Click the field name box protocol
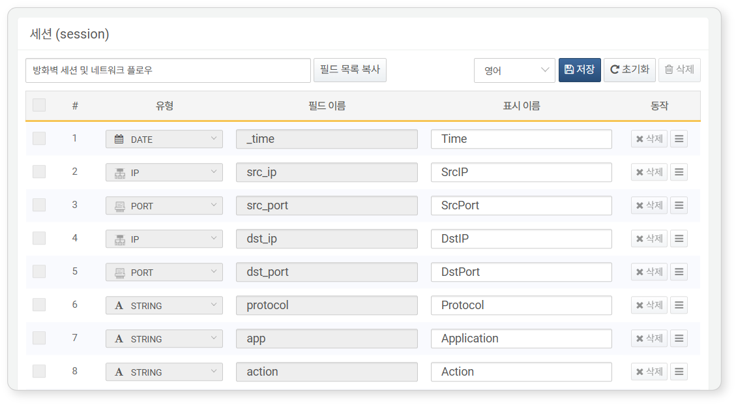This screenshot has height=405, width=736. point(327,305)
